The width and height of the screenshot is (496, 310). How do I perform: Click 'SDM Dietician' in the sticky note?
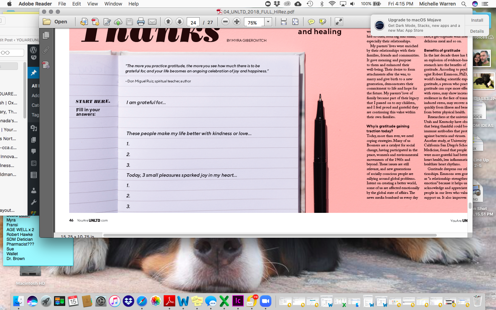coord(20,239)
